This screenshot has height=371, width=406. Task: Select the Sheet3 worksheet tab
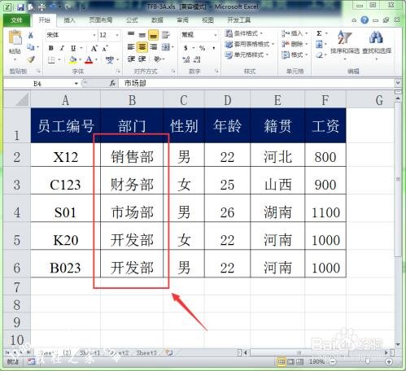point(146,353)
